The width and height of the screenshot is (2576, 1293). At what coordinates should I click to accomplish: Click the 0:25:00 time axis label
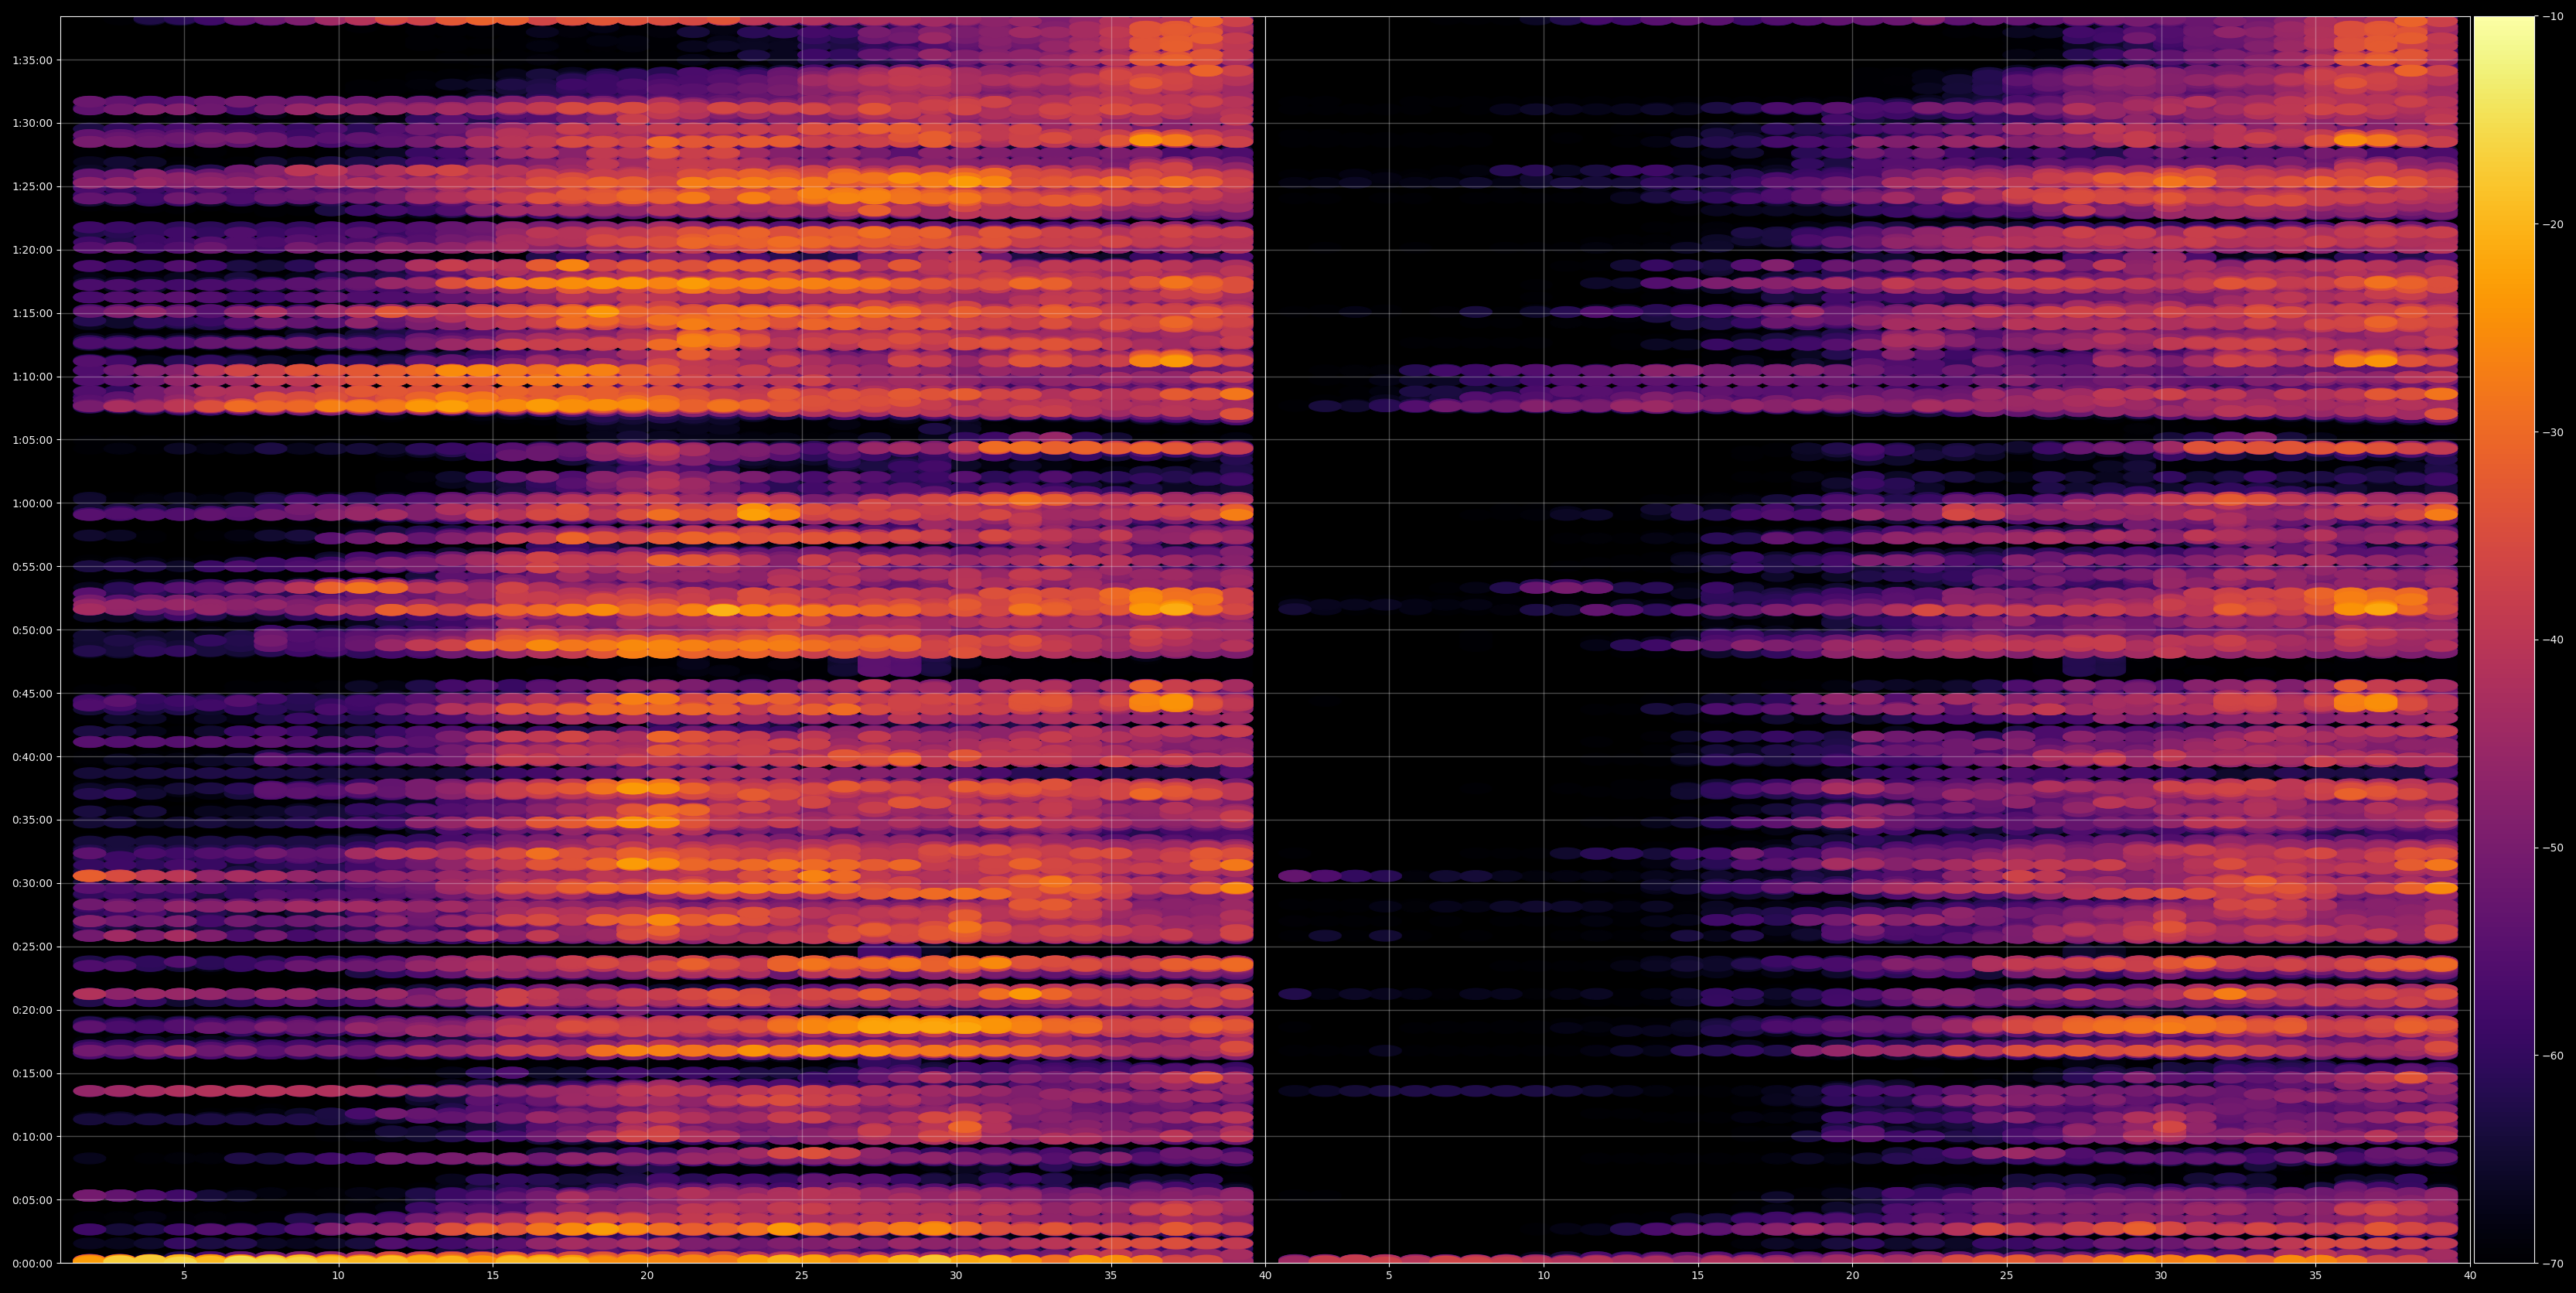click(x=32, y=947)
